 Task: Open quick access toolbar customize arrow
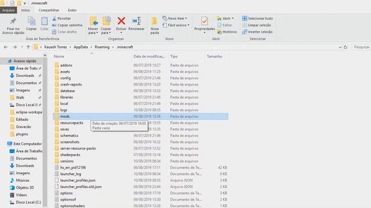(25, 3)
